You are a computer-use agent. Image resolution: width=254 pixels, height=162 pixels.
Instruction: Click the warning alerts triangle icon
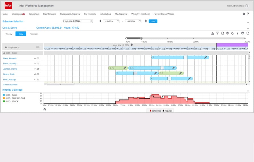tap(213, 33)
